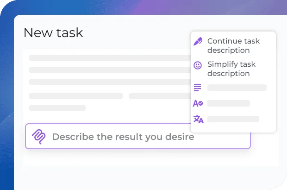Click the text lines paragraph icon
Screen dimensions: 287x190
pos(198,88)
